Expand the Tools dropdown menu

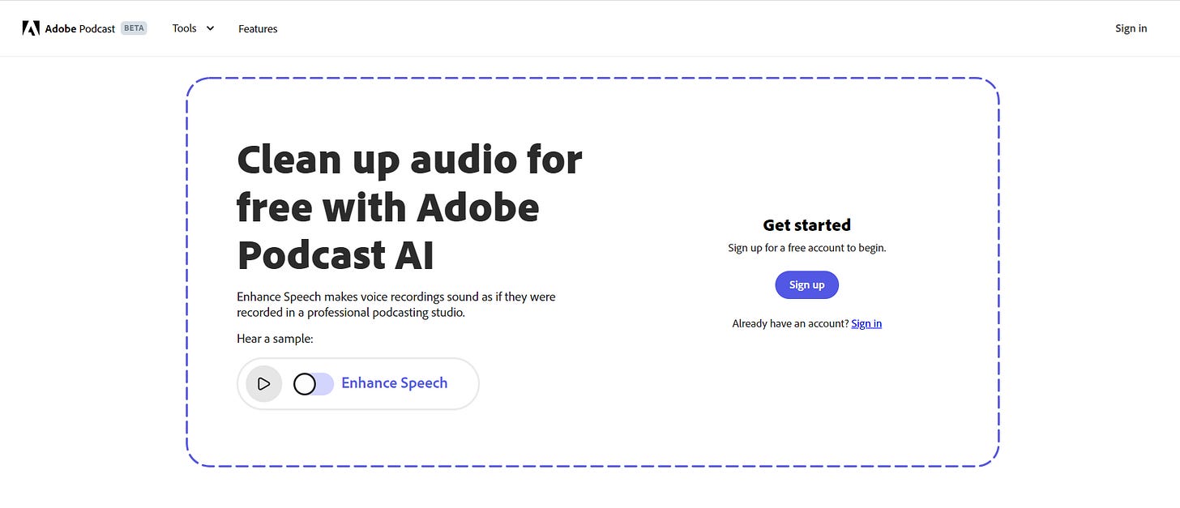[193, 28]
